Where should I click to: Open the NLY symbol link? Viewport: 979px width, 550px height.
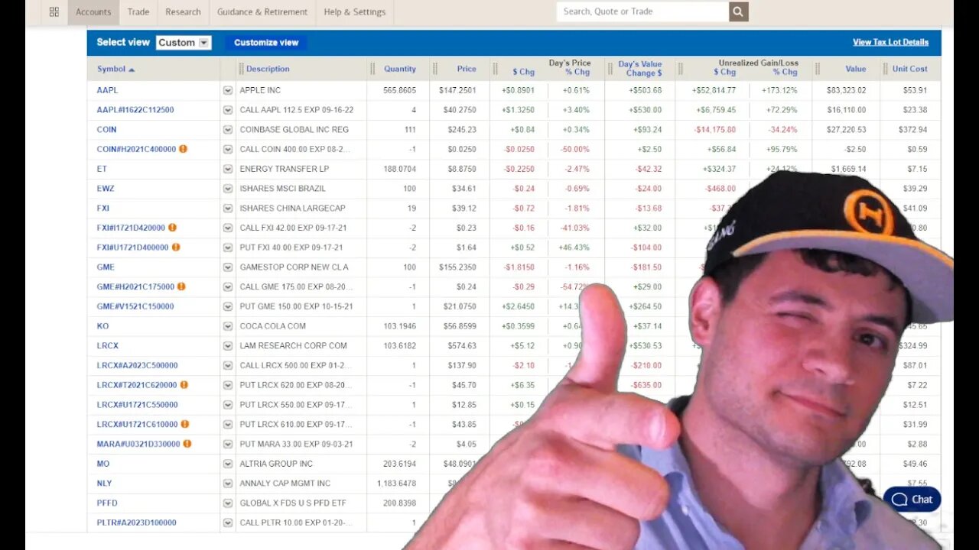pyautogui.click(x=104, y=484)
